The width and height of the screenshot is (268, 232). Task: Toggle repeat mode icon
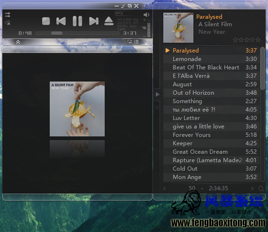[x=8, y=22]
